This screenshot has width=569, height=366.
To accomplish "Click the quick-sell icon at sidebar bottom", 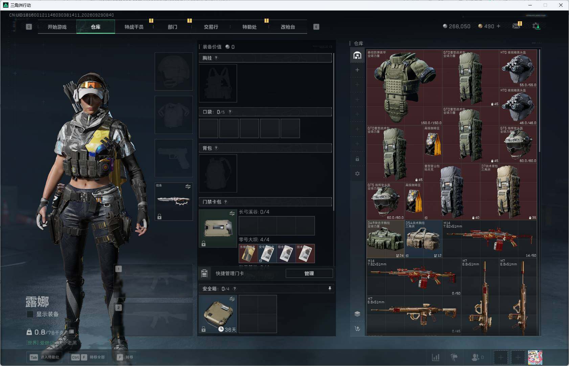I will point(357,328).
